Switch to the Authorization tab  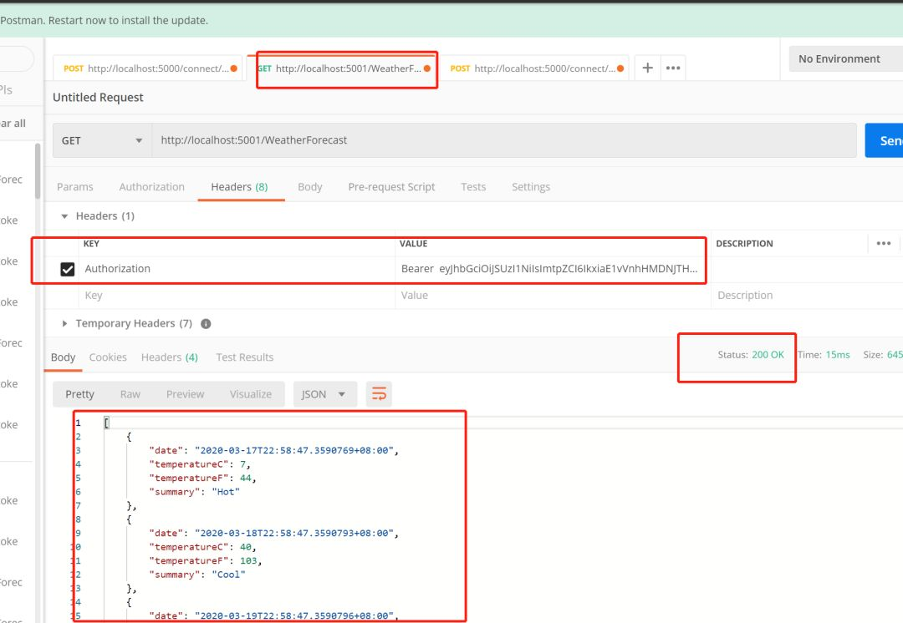click(x=152, y=187)
